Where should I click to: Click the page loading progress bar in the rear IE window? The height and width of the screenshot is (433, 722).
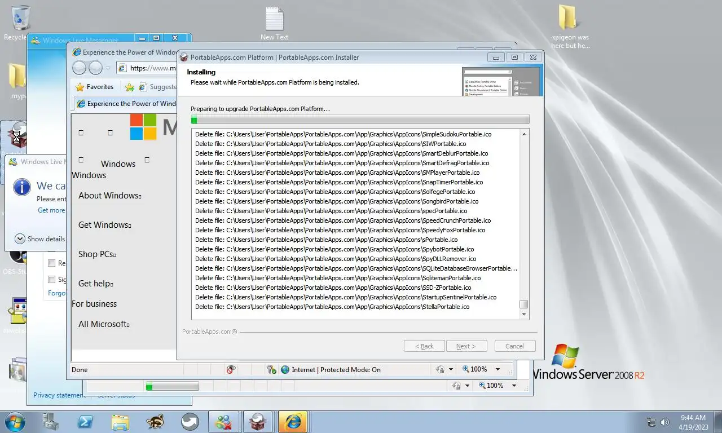click(172, 386)
